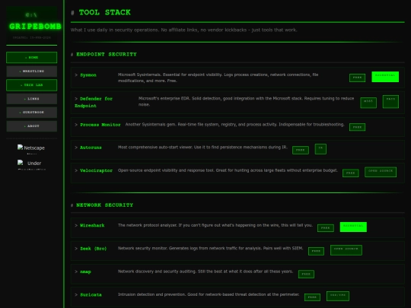Screen dimensions: 411x308
Task: Click the FREE tag on Sysmon row
Action: click(357, 78)
